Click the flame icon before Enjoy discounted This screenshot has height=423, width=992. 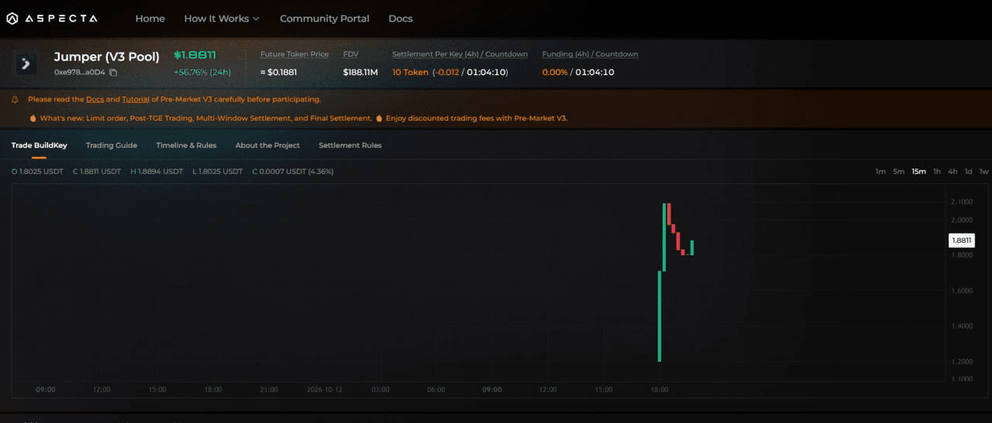coord(379,118)
